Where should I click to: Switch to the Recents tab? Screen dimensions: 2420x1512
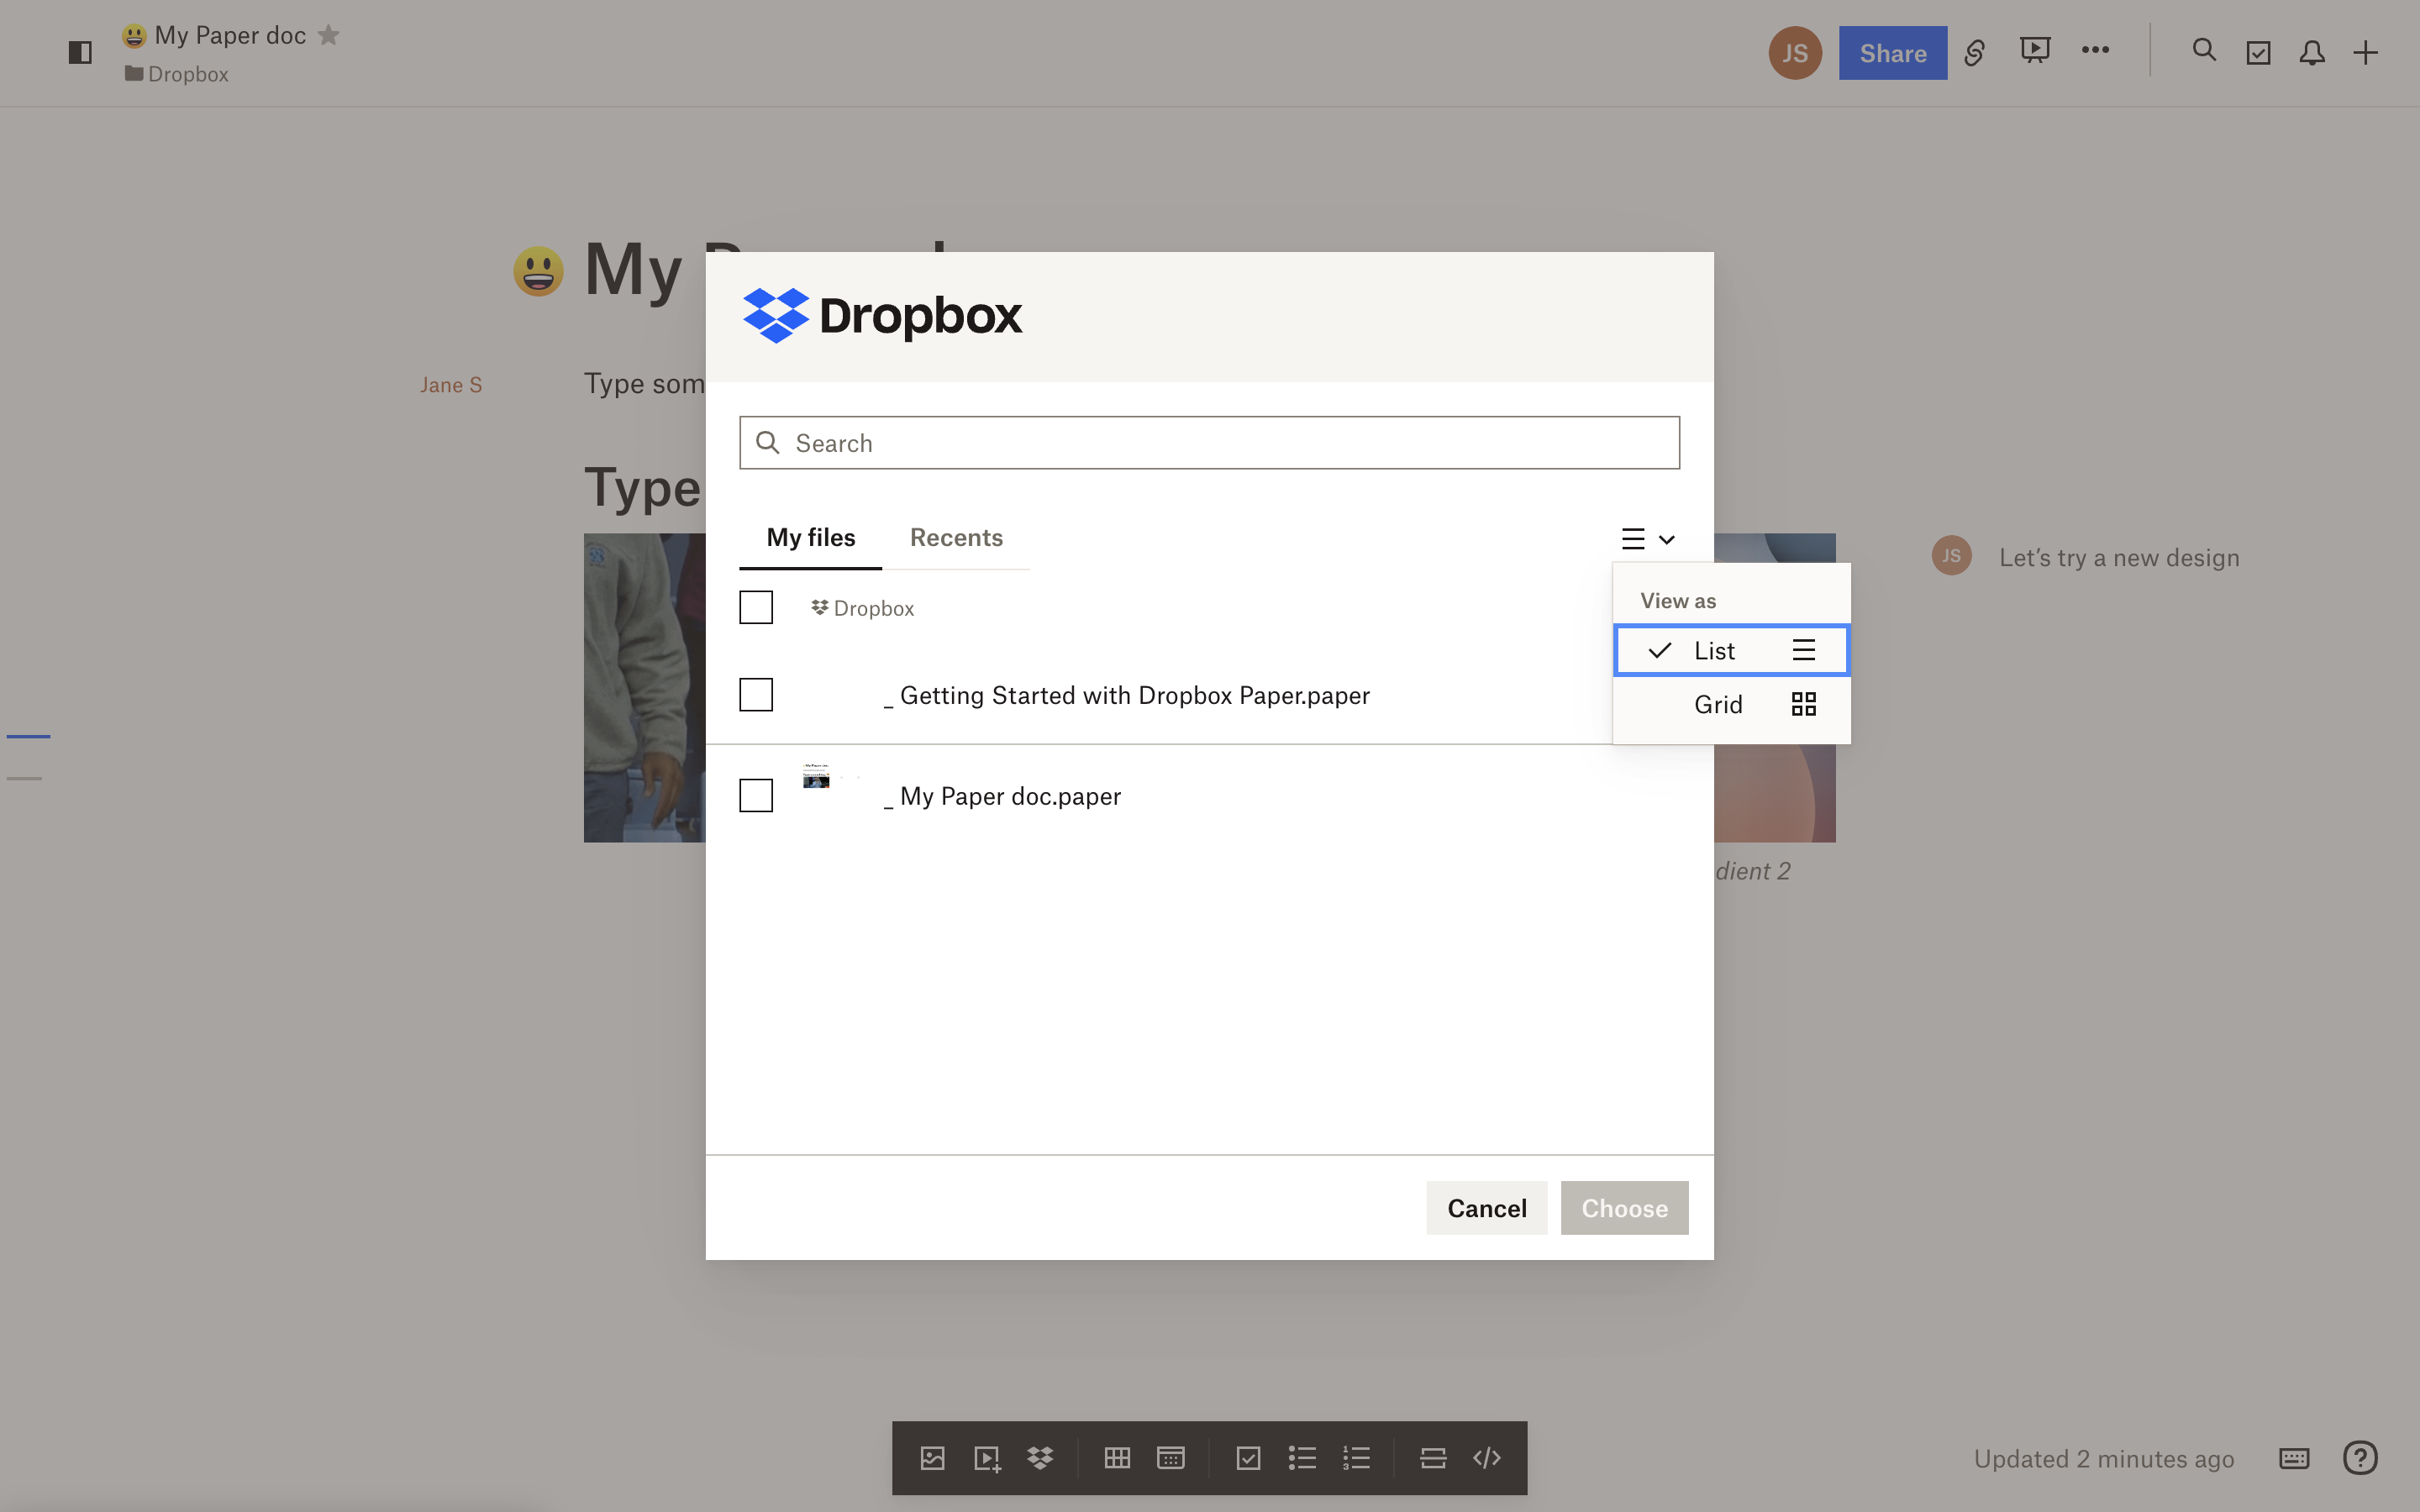click(956, 538)
